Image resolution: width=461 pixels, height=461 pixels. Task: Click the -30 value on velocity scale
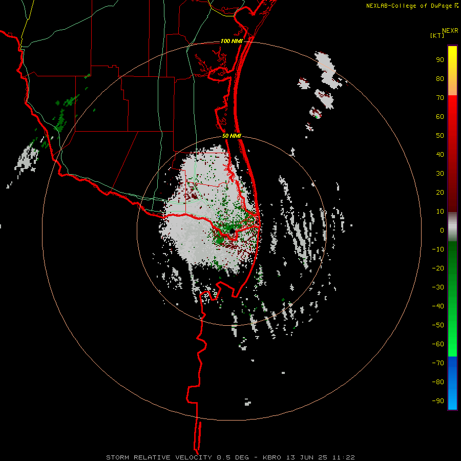coord(438,287)
